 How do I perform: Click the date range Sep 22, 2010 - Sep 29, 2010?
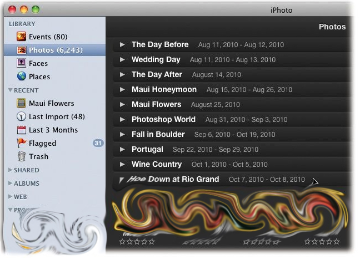click(x=216, y=150)
